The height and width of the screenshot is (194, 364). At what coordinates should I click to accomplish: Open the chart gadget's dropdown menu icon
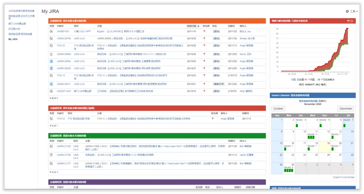click(x=352, y=21)
